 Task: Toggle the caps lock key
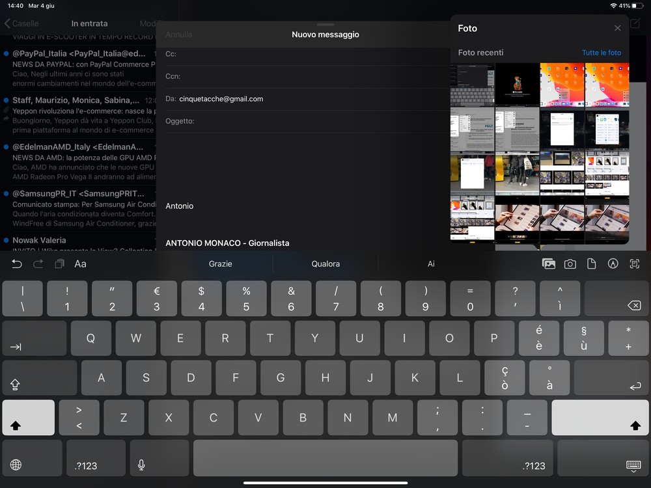click(40, 377)
